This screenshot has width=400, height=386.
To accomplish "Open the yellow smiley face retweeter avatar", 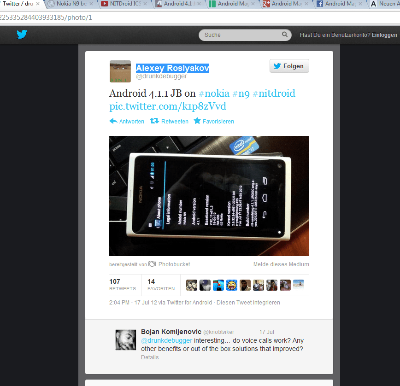I will (232, 285).
